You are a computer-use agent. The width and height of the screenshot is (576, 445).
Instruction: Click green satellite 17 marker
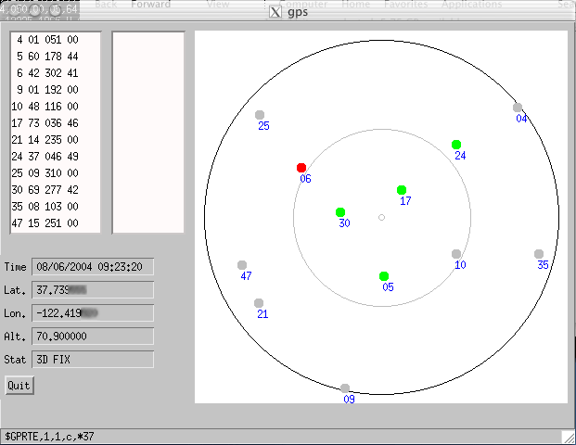(402, 190)
